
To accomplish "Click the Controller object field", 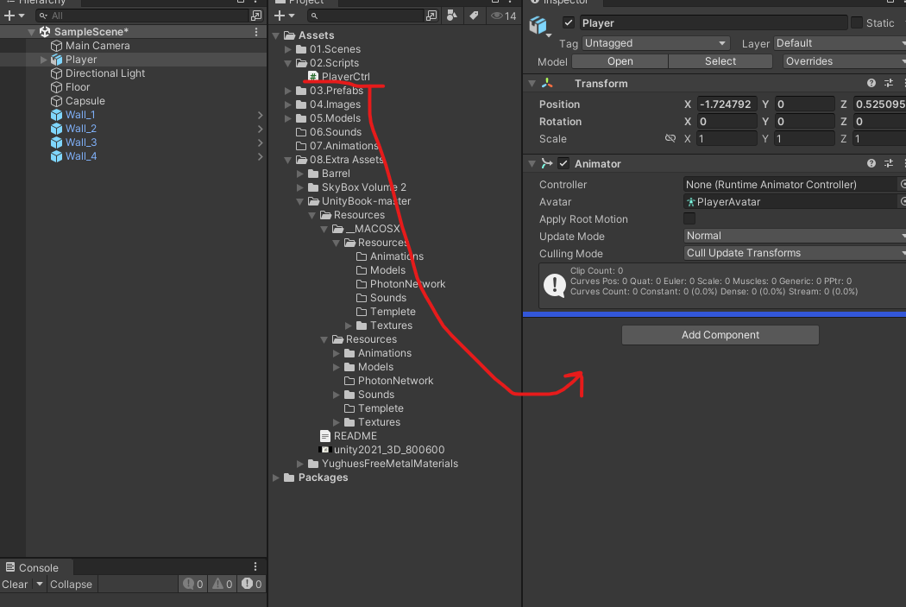I will [x=790, y=185].
